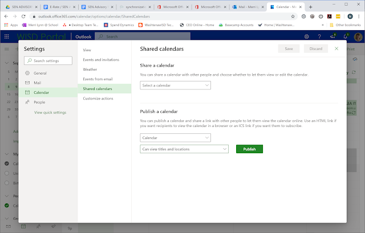Open the notifications bell icon
This screenshot has height=233, width=365.
pyautogui.click(x=345, y=36)
